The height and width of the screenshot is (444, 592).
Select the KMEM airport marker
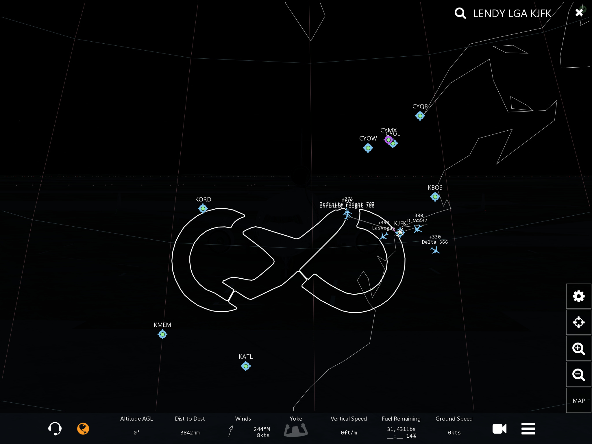(x=162, y=334)
